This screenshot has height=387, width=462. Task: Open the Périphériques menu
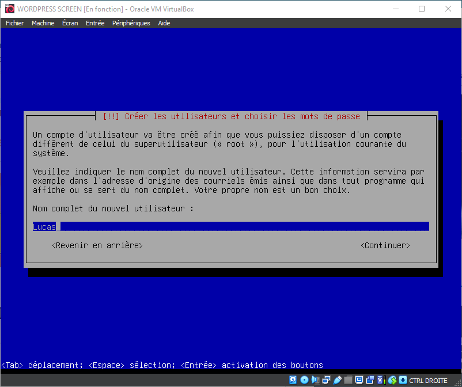coord(131,23)
